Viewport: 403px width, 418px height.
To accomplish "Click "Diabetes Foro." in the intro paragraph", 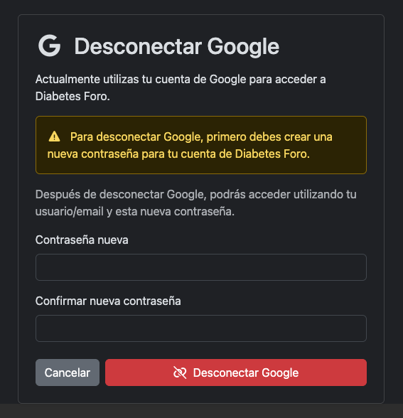I will 72,96.
